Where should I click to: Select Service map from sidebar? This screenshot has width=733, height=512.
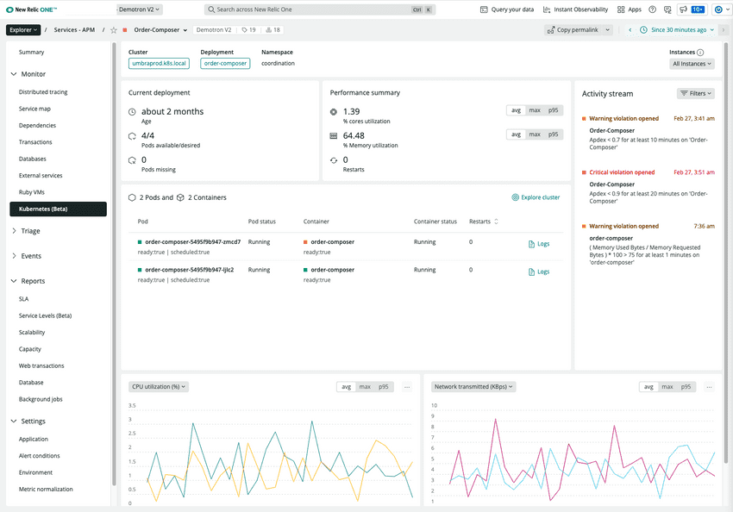(34, 109)
